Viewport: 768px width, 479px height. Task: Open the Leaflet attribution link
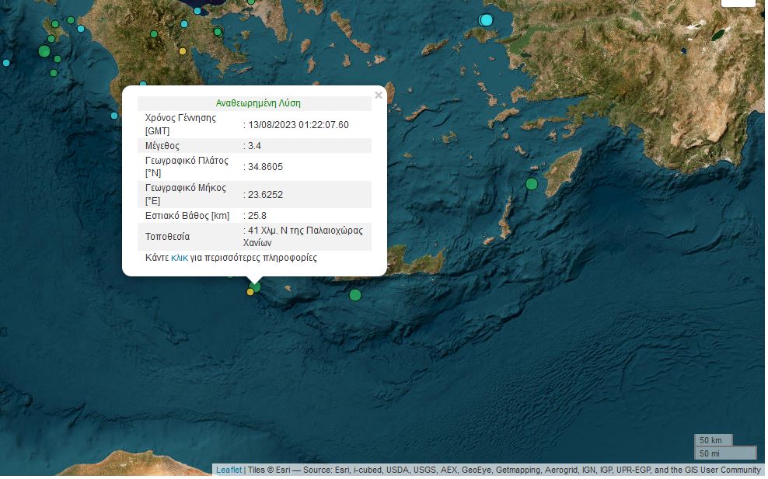point(229,470)
